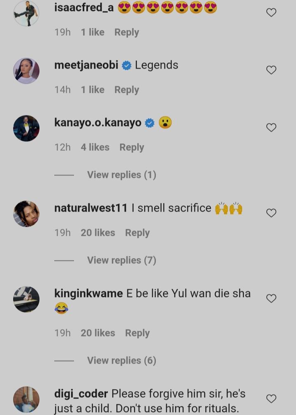Like digi_coder's comment with heart icon
Screen dimensions: 296x415
[271, 399]
